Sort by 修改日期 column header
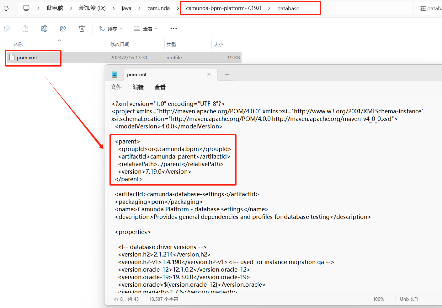The height and width of the screenshot is (308, 442). 120,44
